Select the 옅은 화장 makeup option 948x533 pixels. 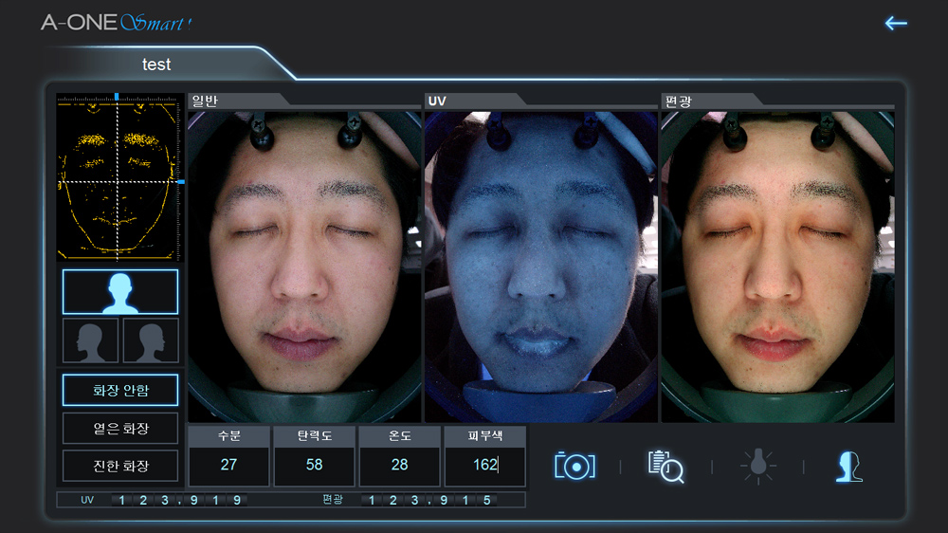pyautogui.click(x=119, y=428)
